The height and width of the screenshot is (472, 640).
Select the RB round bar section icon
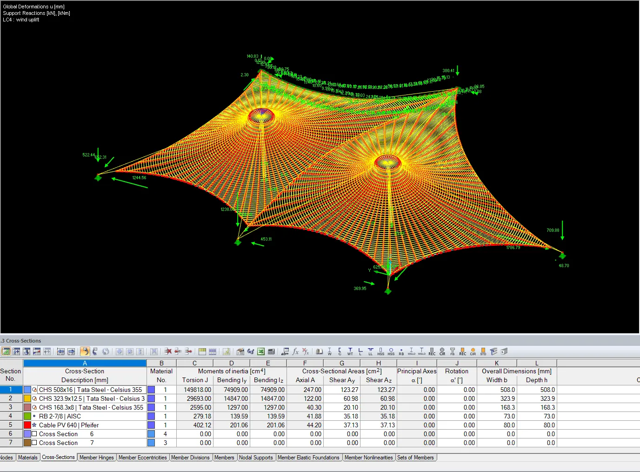click(x=401, y=351)
